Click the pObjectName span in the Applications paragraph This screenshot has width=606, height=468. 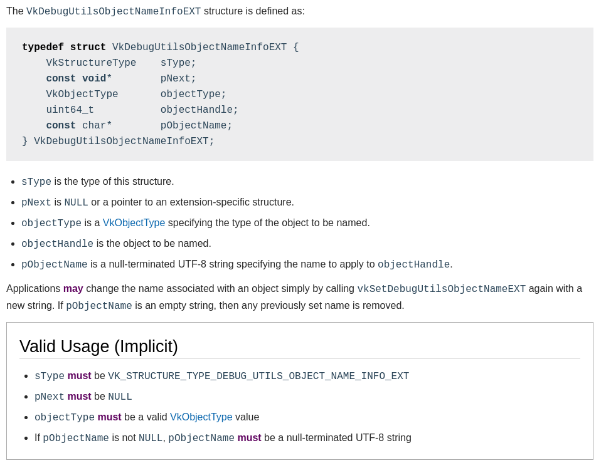[x=98, y=306]
